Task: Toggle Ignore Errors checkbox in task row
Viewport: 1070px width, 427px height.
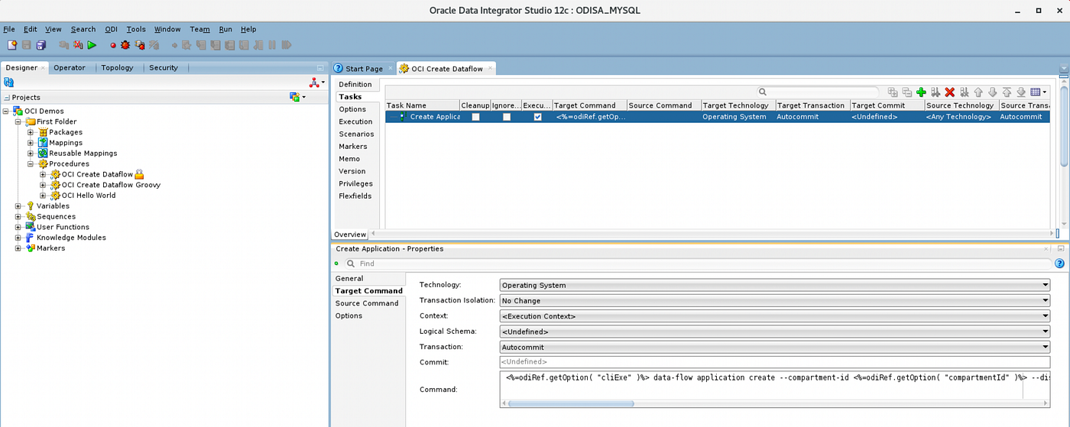Action: pos(506,117)
